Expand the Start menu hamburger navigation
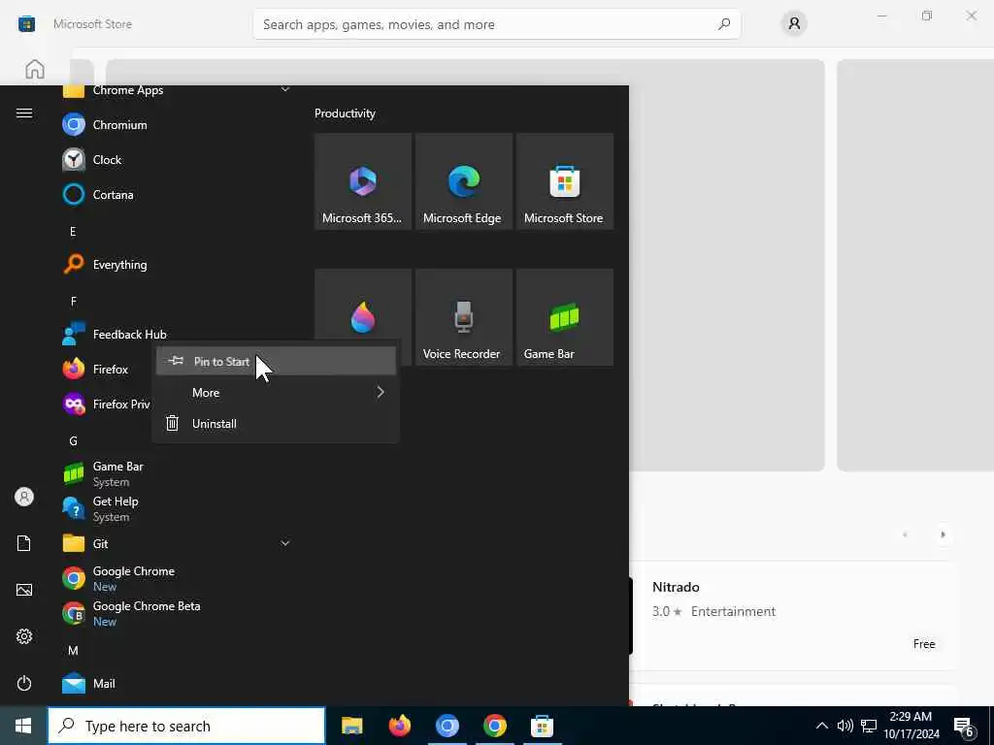 pos(24,113)
